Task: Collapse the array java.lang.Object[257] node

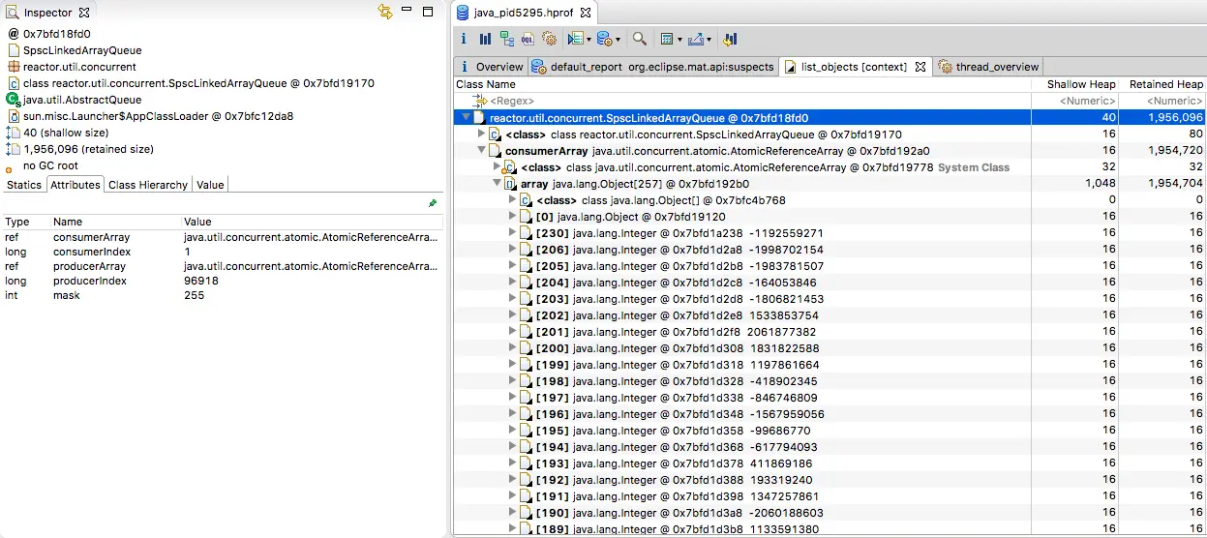Action: click(x=497, y=184)
